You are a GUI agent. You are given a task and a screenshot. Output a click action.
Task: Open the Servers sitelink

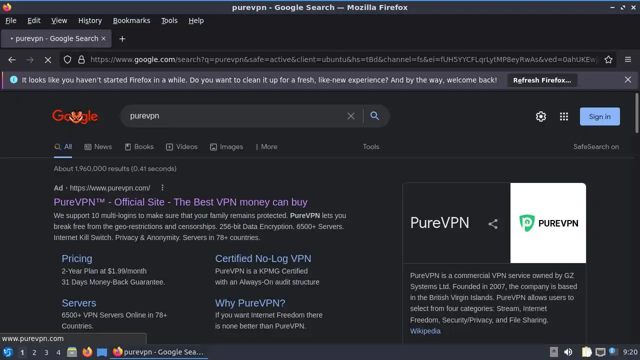(78, 303)
